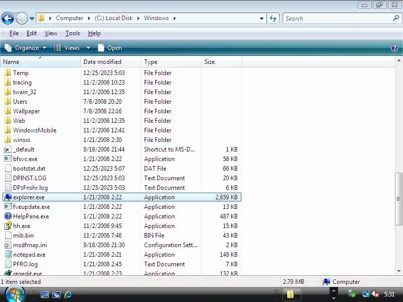403x302 pixels.
Task: Select the DPINST.LOG document icon
Action: [x=8, y=178]
